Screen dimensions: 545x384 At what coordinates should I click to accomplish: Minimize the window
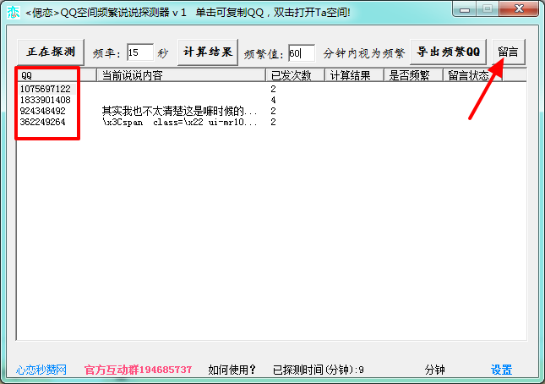[465, 9]
